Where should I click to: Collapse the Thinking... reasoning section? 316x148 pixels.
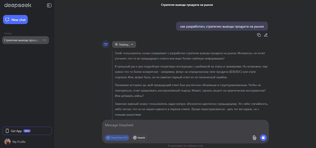point(124,45)
